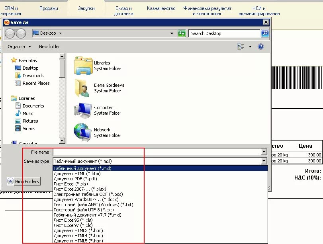Choose Табличный документ (*.mxl) type
323x244 pixels.
[x=160, y=168]
